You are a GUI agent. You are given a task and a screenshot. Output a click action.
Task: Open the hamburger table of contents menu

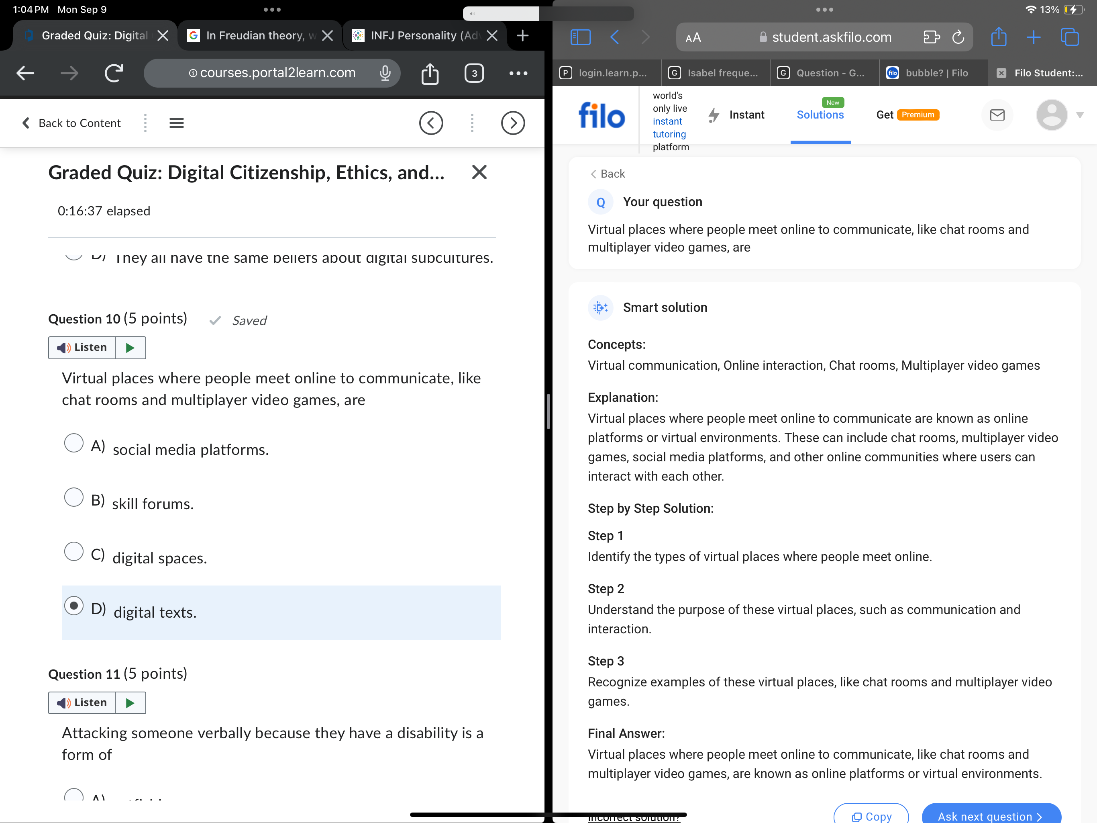point(177,123)
